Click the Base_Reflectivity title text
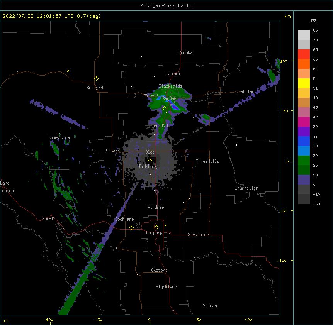The width and height of the screenshot is (333, 325). click(166, 6)
